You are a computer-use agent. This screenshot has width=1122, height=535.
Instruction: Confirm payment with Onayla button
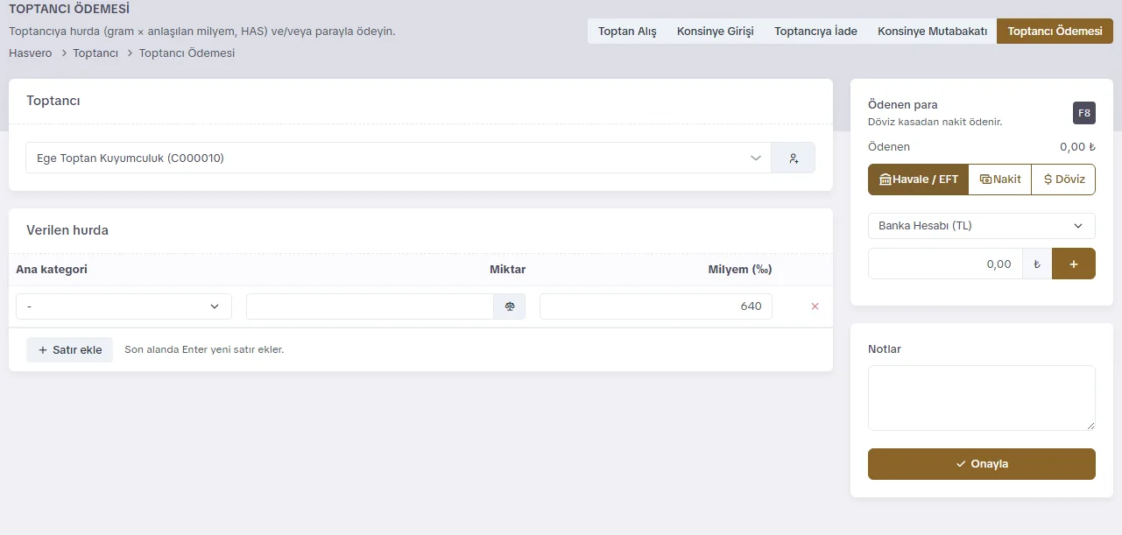point(982,464)
